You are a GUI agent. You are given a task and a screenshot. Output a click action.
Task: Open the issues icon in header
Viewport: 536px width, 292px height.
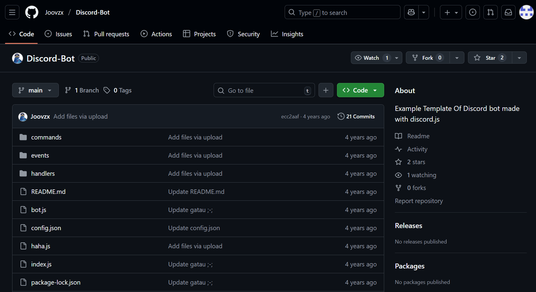click(473, 12)
